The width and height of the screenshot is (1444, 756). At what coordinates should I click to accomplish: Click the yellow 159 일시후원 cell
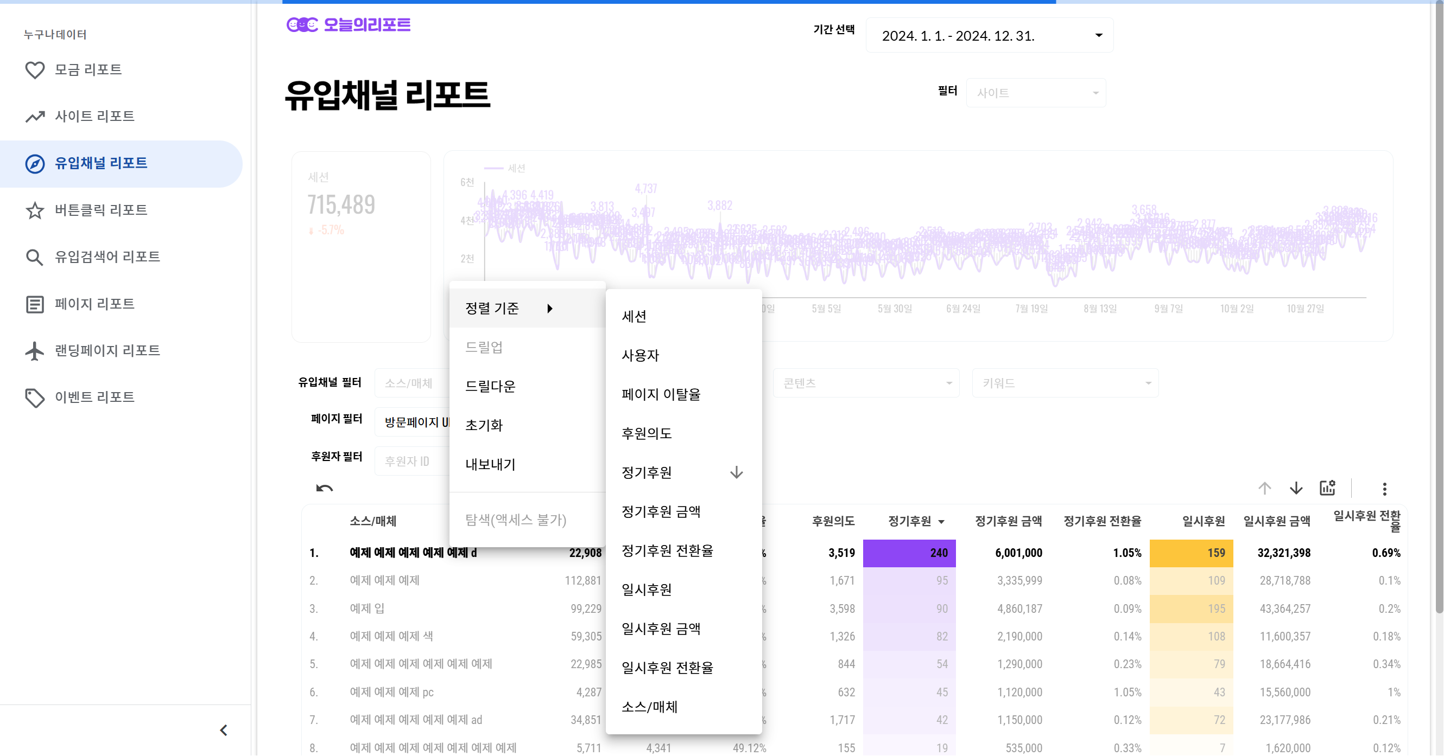click(1191, 553)
